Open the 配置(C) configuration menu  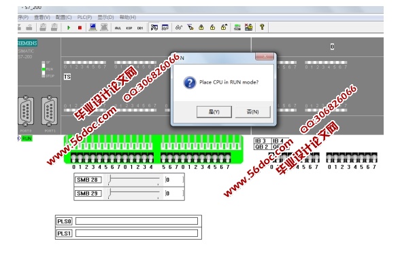[x=63, y=17]
